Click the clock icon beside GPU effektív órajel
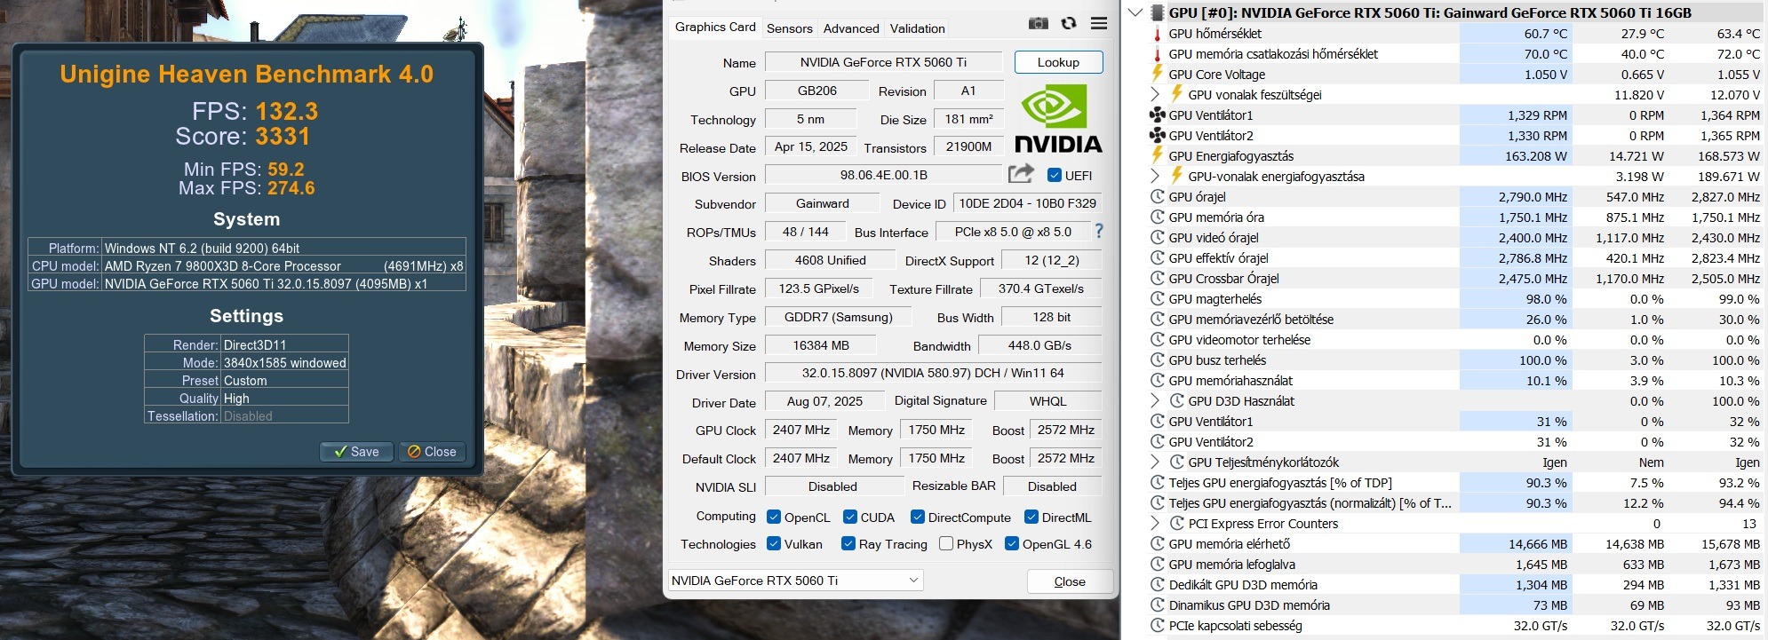This screenshot has height=640, width=1768. click(x=1157, y=258)
